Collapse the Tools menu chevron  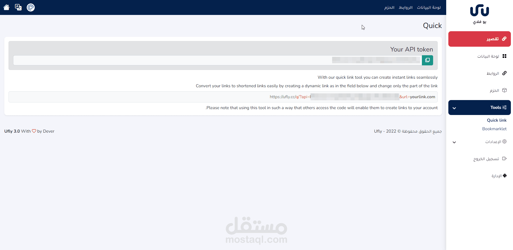[x=454, y=108]
